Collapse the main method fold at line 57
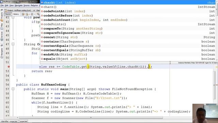The image size is (218, 123). pyautogui.click(x=13, y=89)
